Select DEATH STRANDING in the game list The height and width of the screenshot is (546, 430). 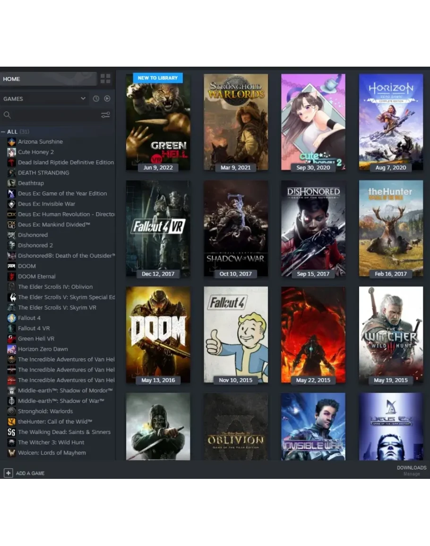(x=43, y=173)
